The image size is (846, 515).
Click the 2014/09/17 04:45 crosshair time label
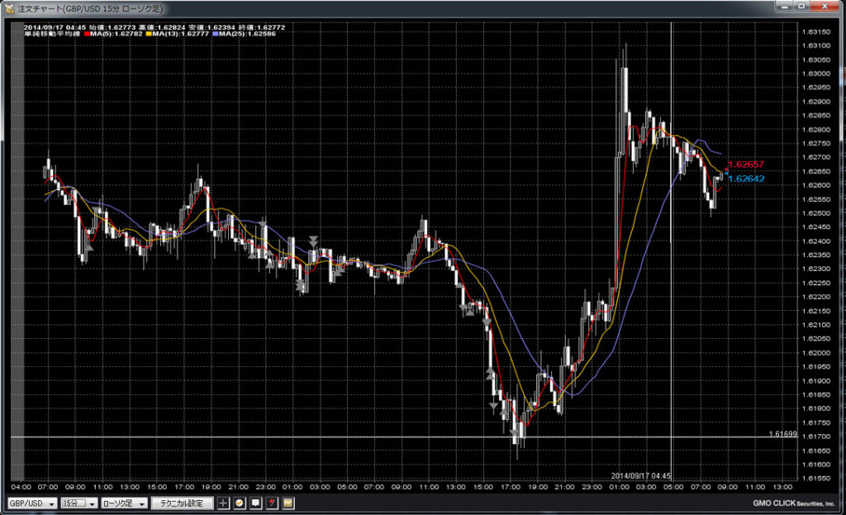(640, 476)
